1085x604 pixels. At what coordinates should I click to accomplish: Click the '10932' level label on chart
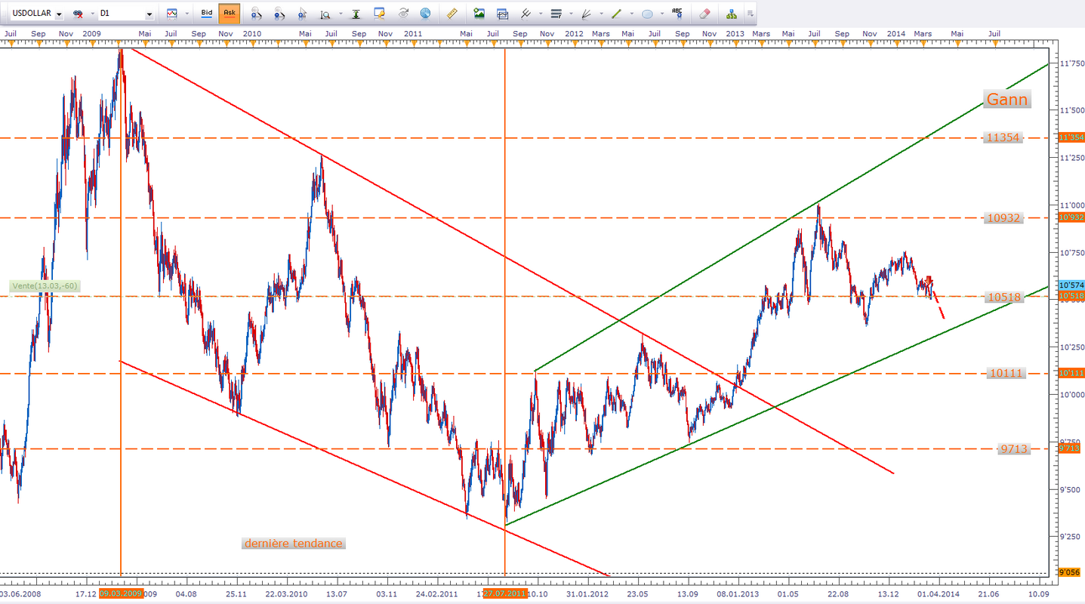[1003, 217]
